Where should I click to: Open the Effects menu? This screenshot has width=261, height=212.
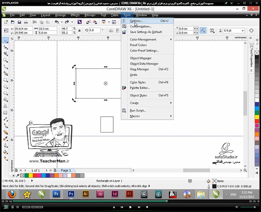coord(75,15)
